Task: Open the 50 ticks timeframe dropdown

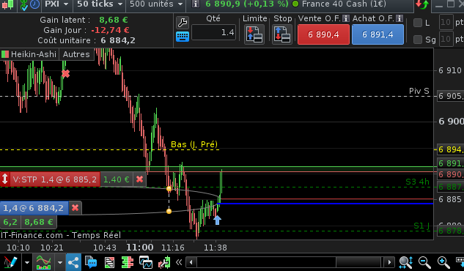Action: tap(100, 4)
